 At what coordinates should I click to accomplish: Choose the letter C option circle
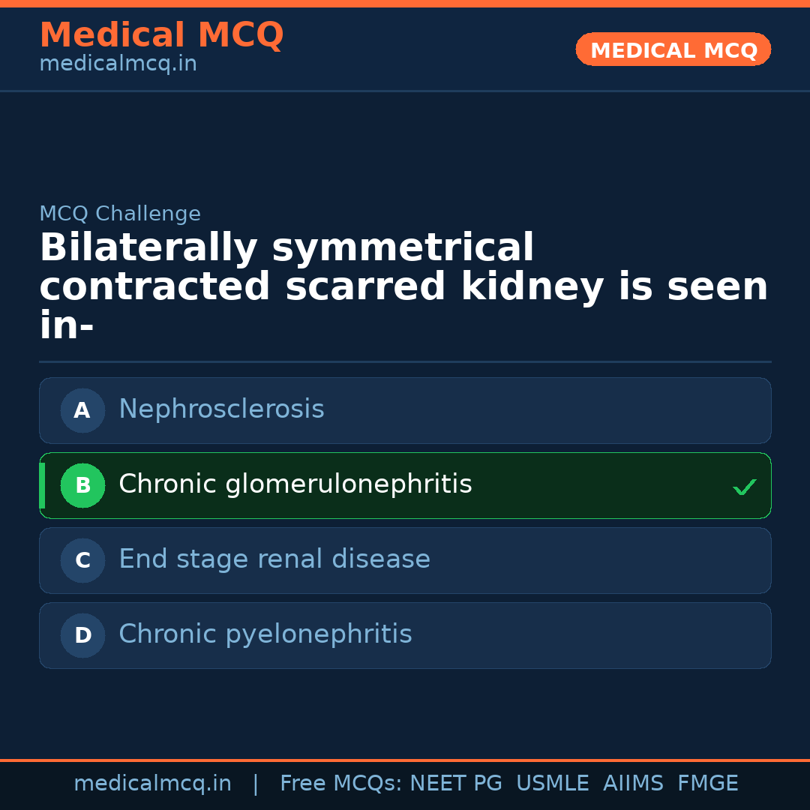(x=82, y=560)
